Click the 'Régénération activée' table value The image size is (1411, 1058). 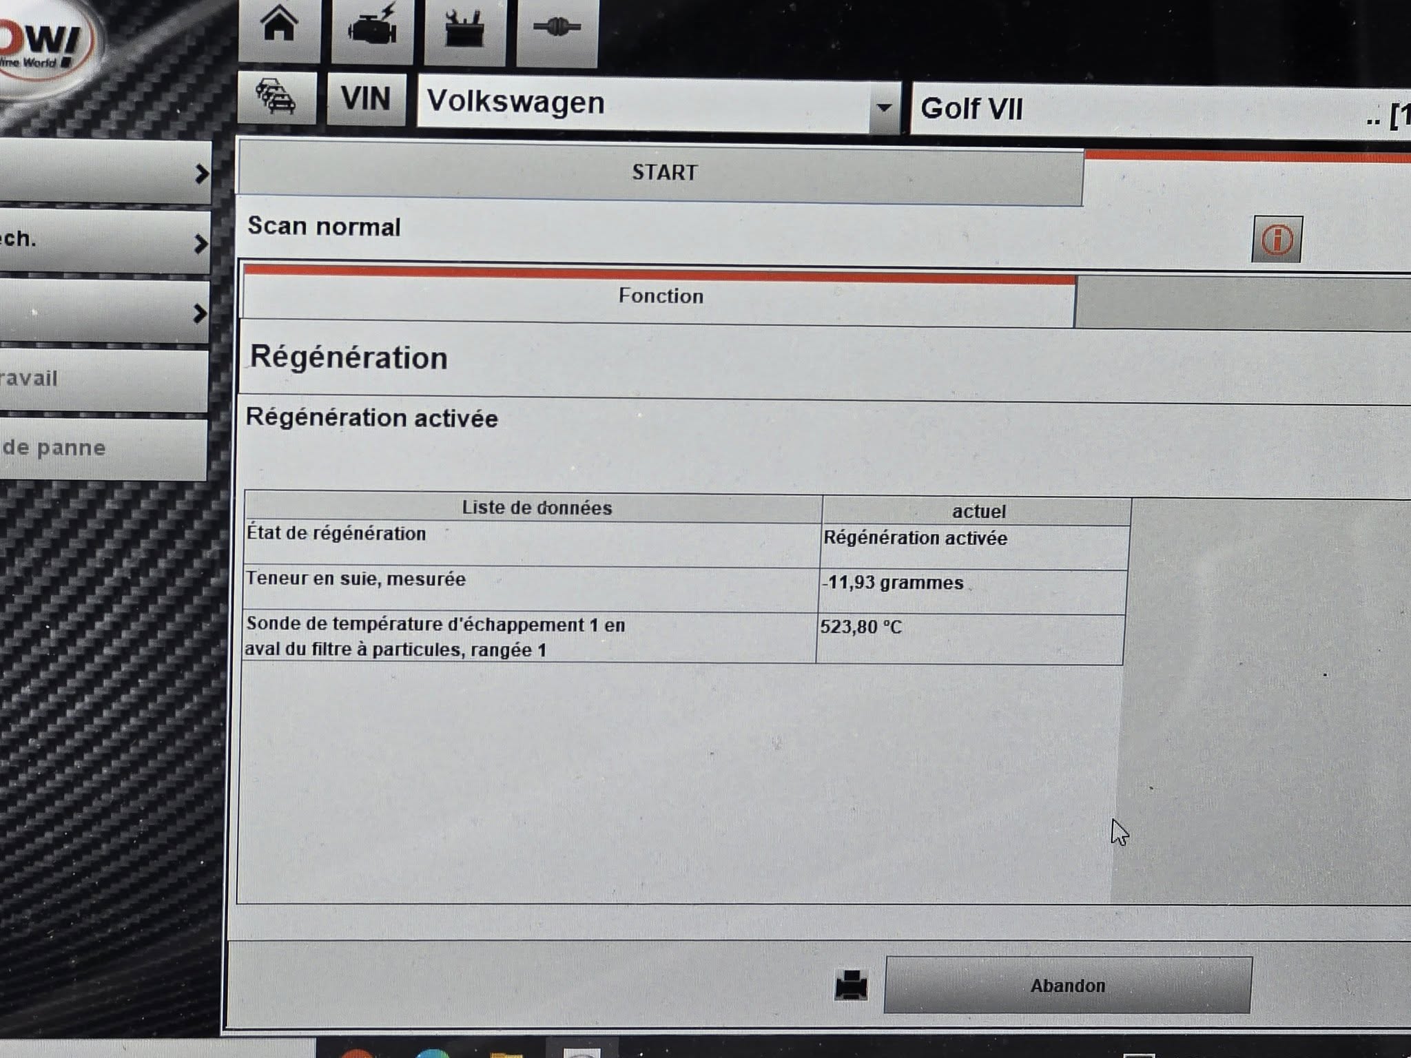point(975,547)
